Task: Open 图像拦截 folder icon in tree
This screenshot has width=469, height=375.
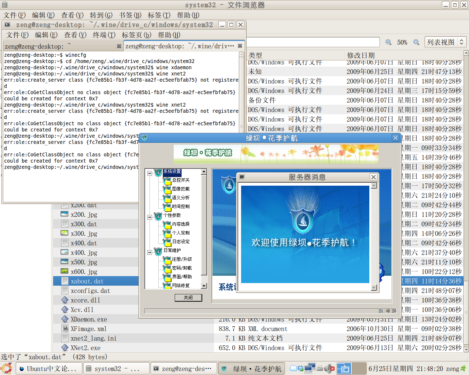Action: pos(167,189)
